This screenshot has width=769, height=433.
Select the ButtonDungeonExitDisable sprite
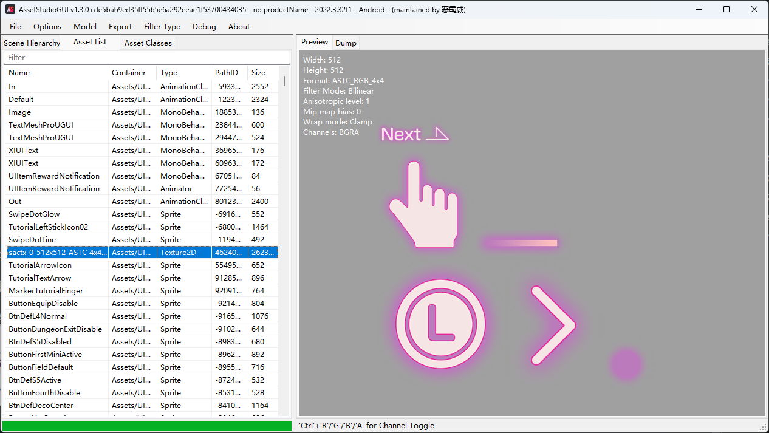(x=143, y=329)
